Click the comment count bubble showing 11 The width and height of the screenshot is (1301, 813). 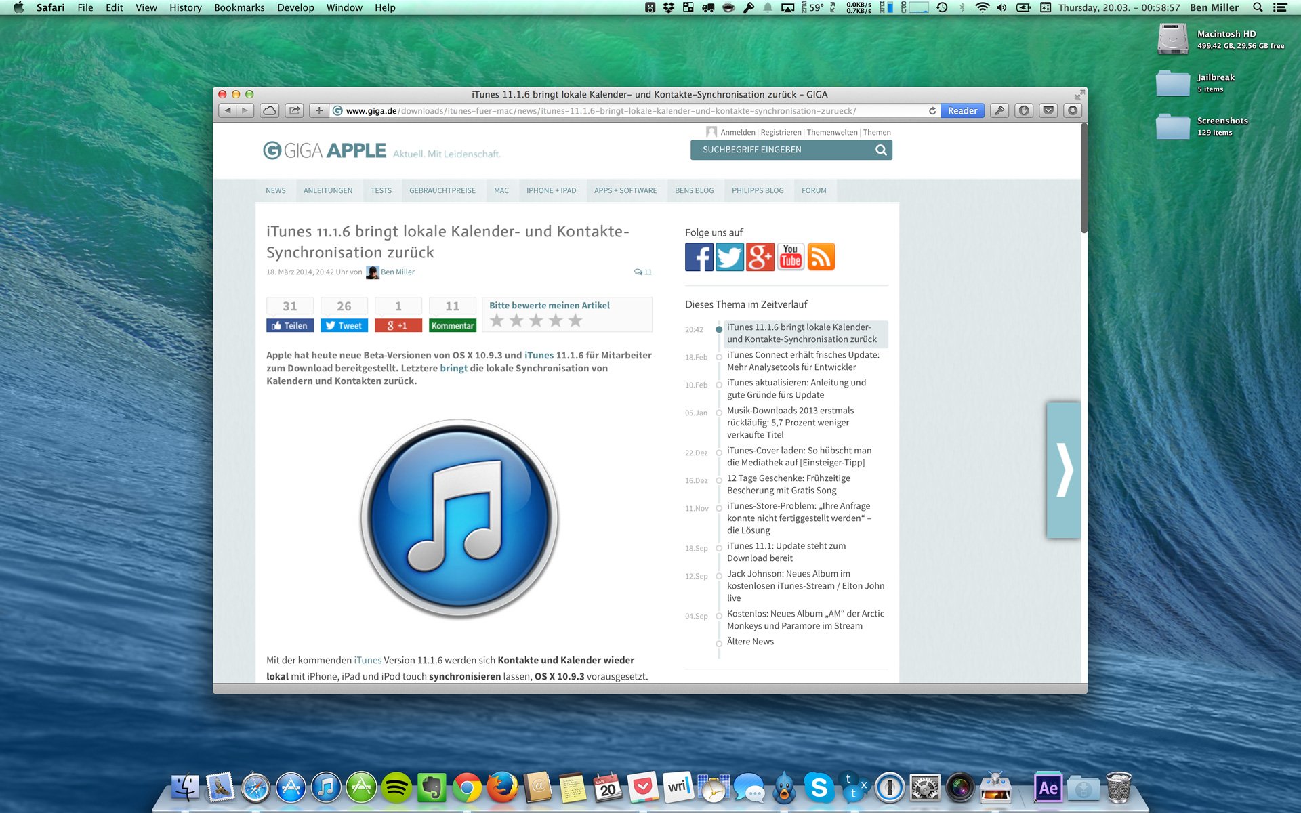[643, 272]
